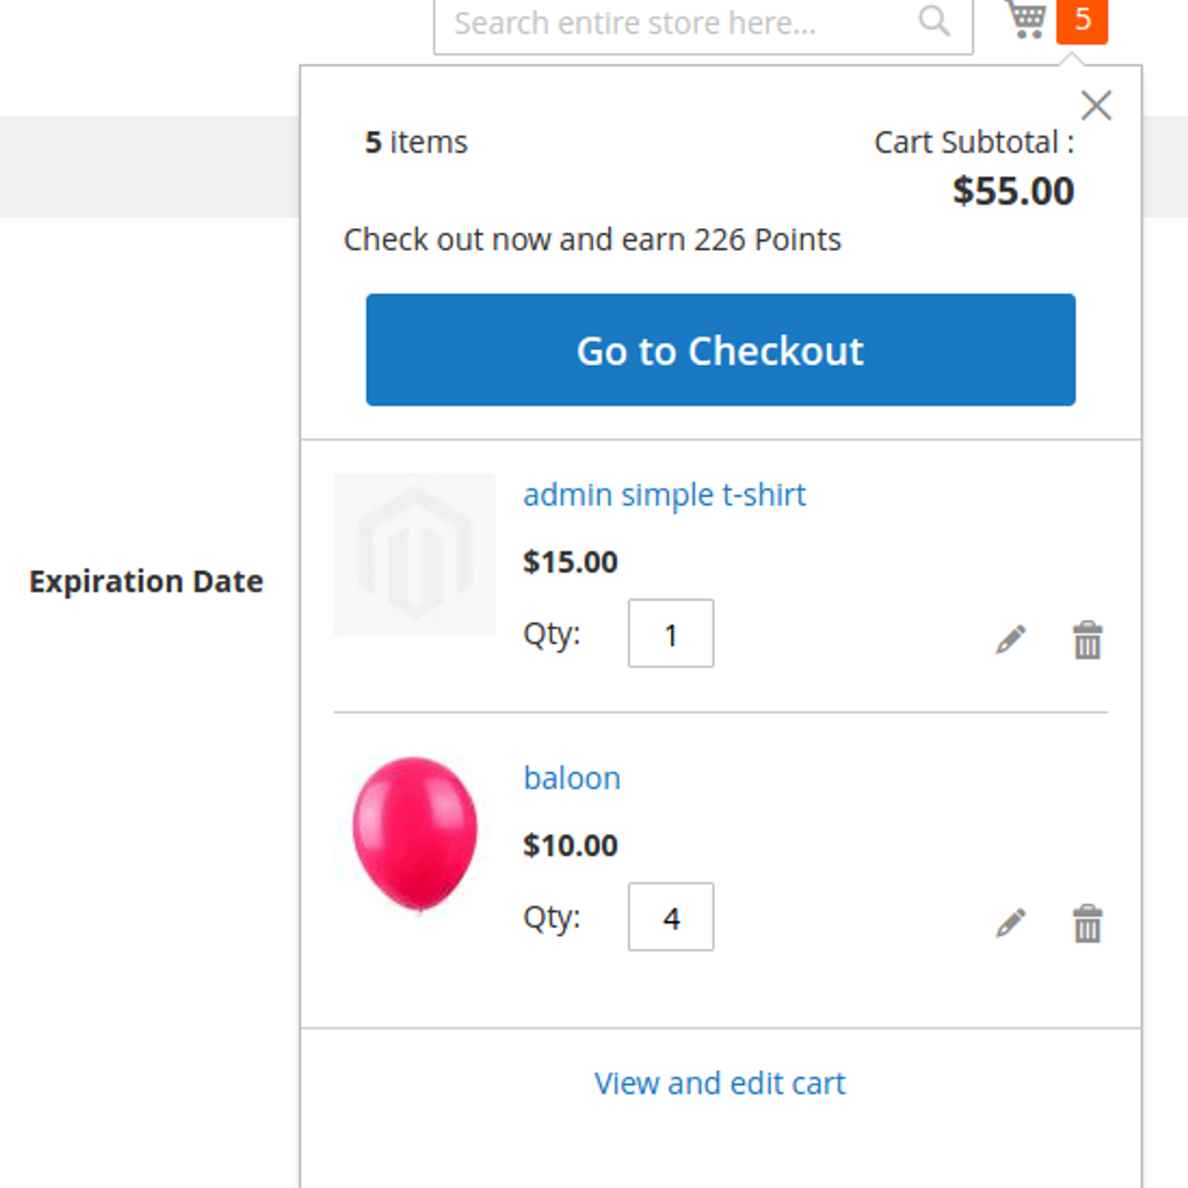
Task: Open View and edit cart link
Action: [x=719, y=1083]
